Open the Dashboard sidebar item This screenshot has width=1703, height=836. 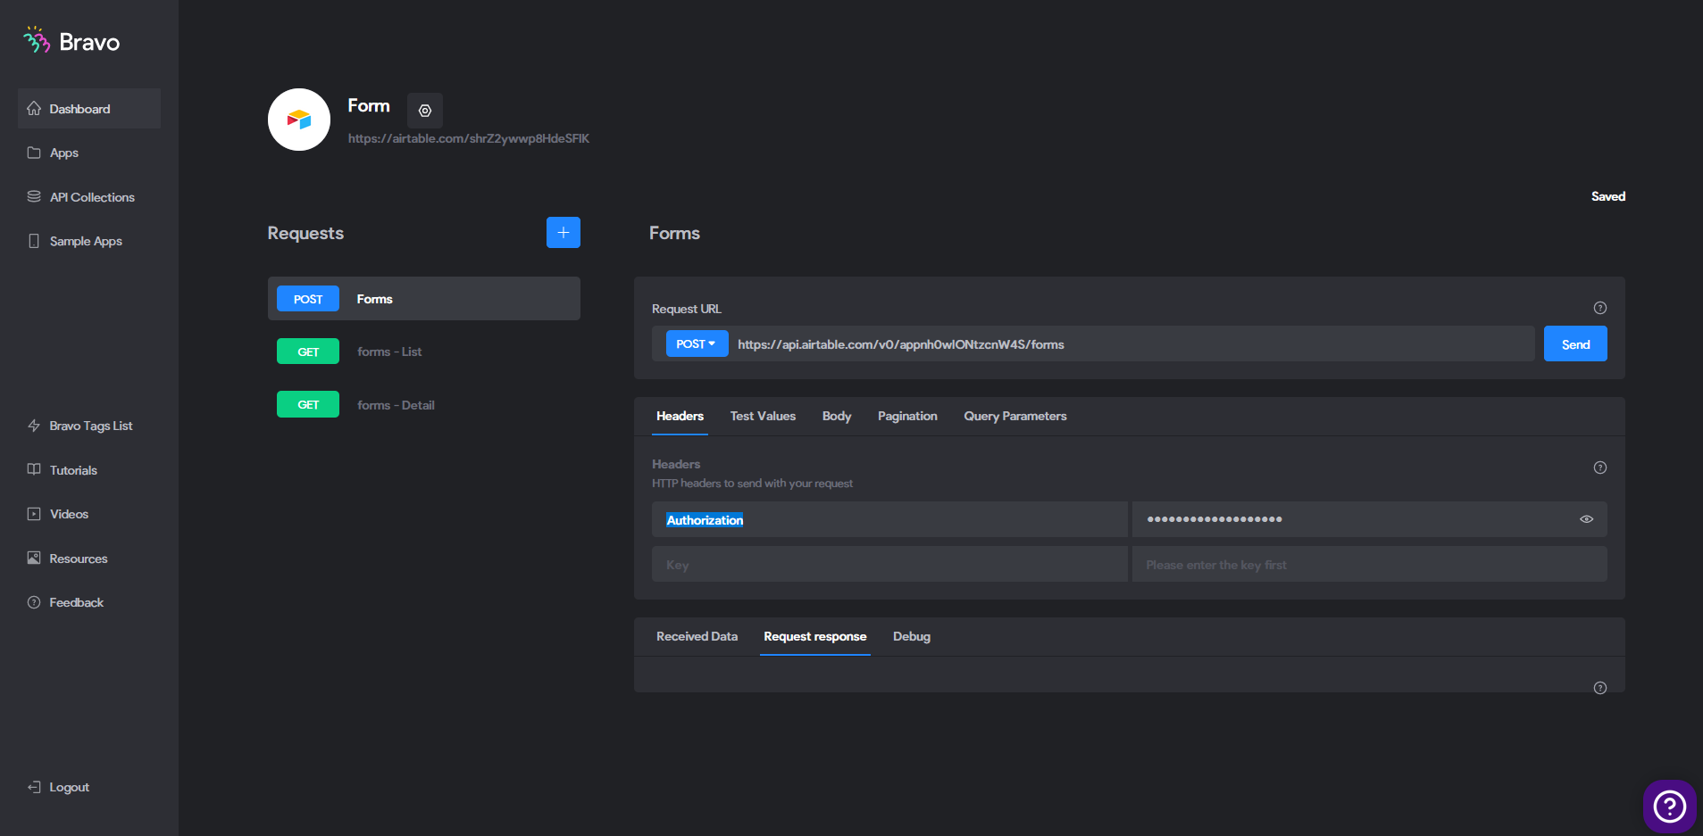point(89,109)
